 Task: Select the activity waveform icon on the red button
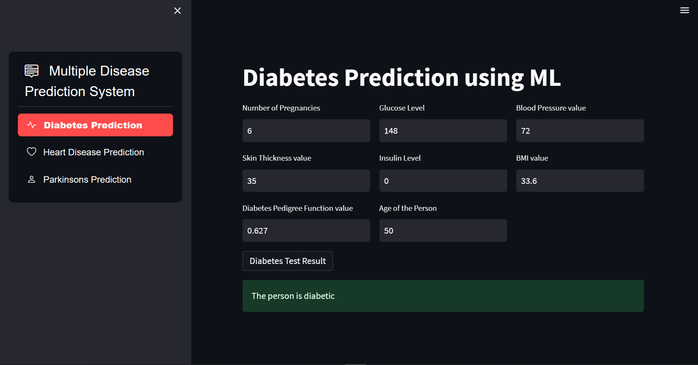(31, 125)
